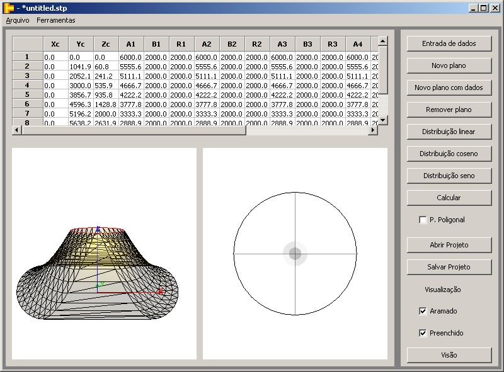Delete plane using Remover plano
504x372 pixels.
(449, 110)
